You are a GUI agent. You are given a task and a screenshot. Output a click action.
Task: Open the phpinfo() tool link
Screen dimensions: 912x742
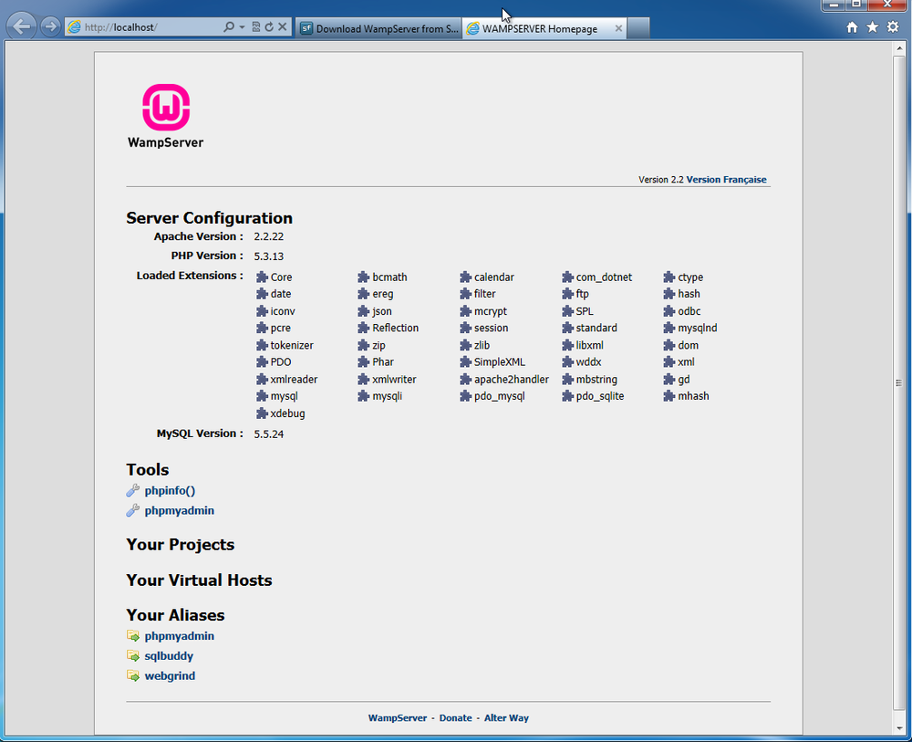(170, 491)
